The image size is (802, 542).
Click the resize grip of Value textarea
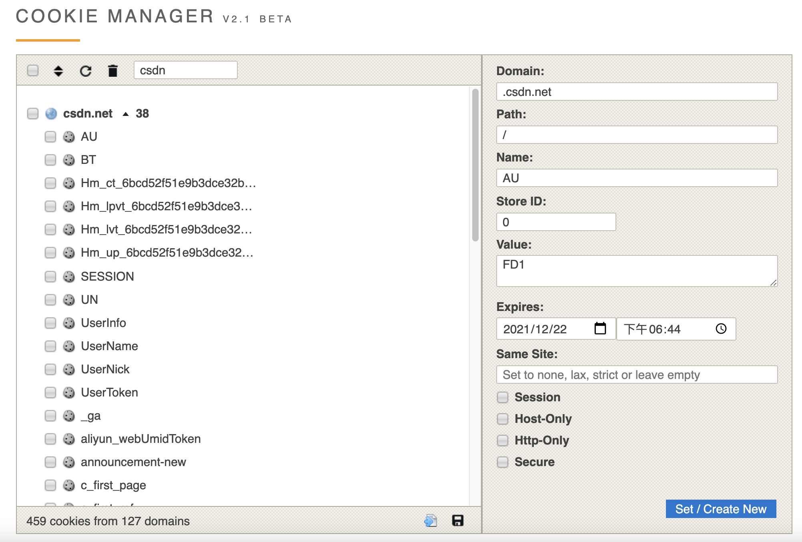pos(773,283)
